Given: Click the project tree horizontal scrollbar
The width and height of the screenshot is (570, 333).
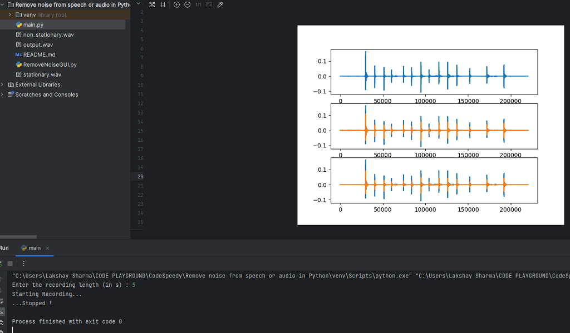Looking at the screenshot, I should tap(18, 237).
